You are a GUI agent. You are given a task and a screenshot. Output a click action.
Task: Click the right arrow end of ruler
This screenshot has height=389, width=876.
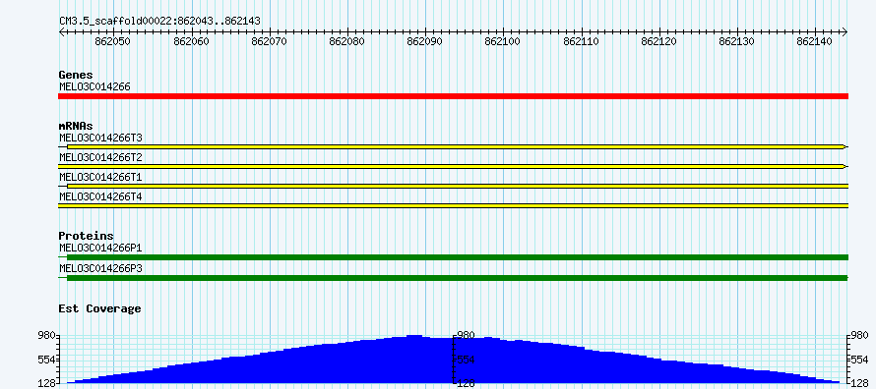click(845, 32)
